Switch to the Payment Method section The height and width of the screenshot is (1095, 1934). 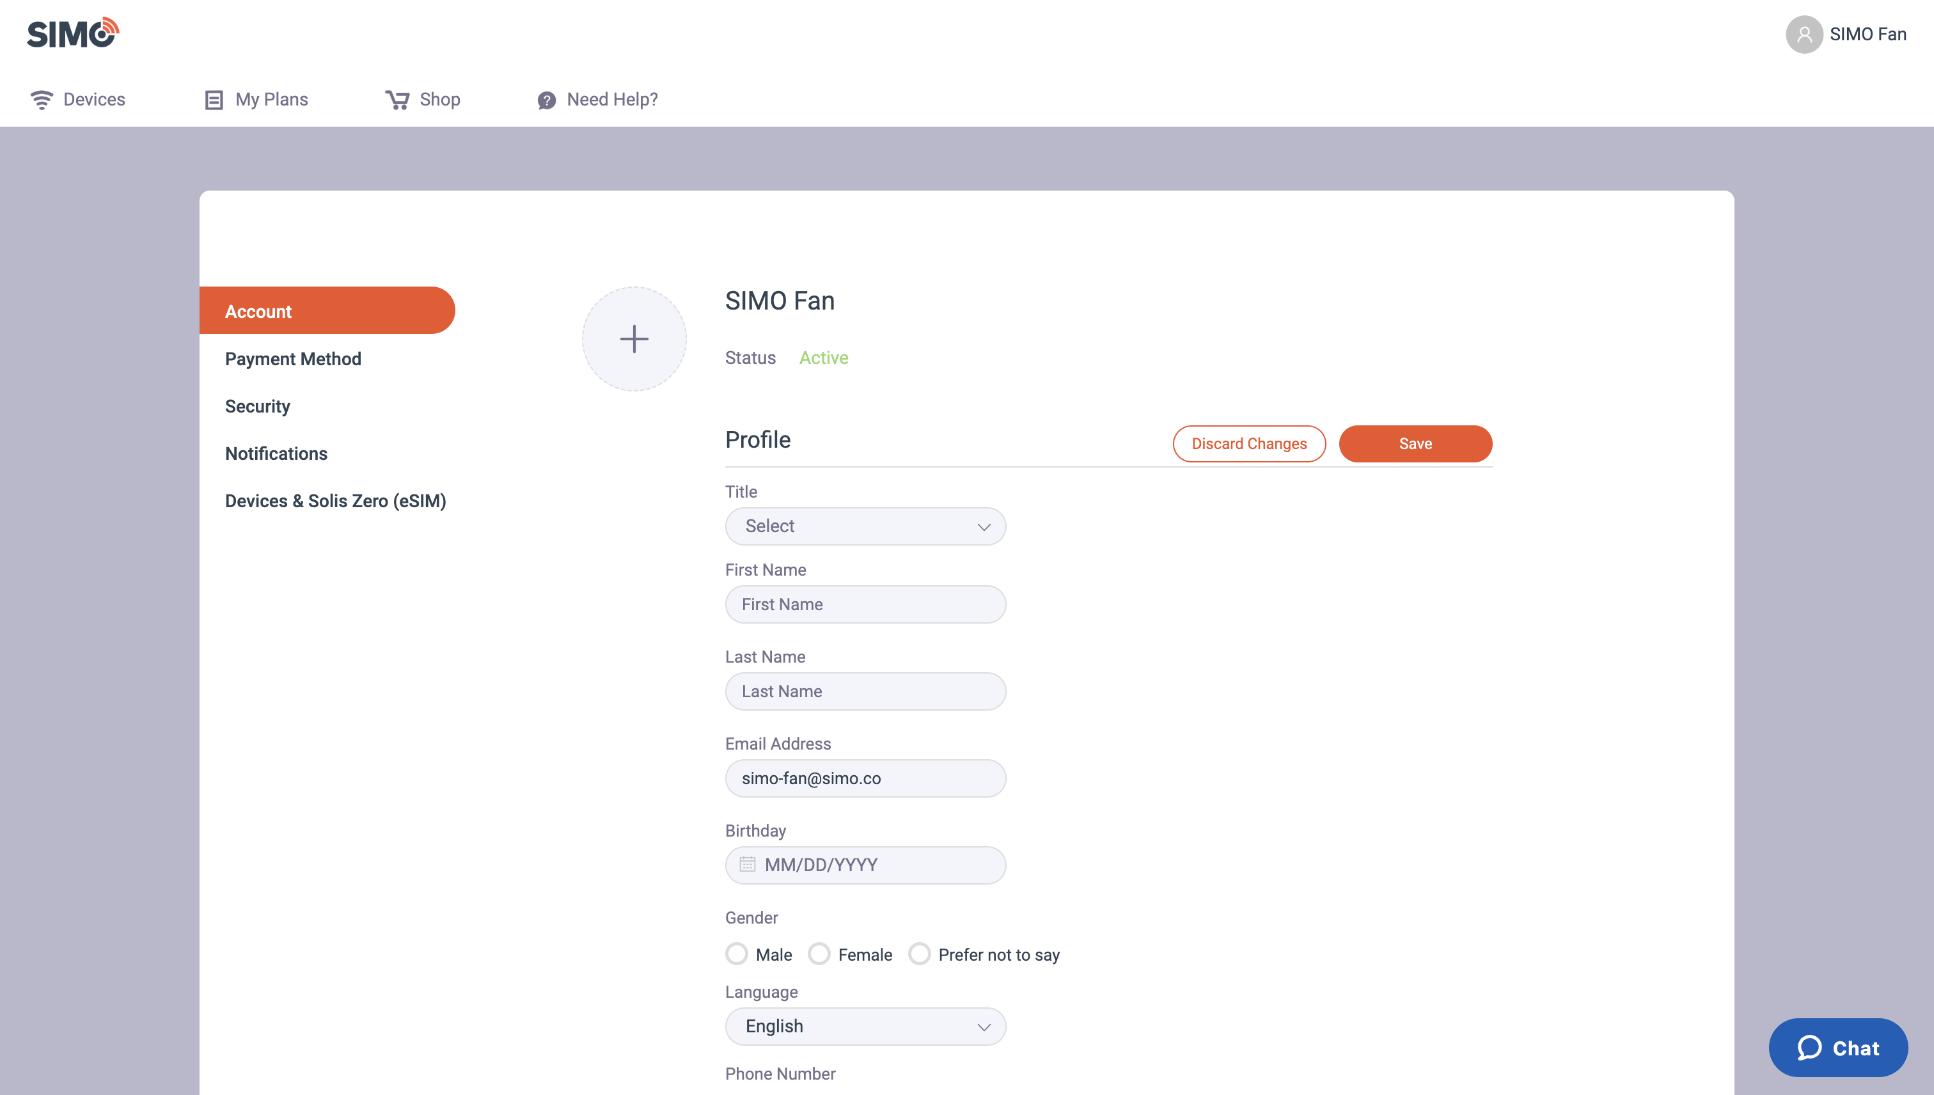click(x=294, y=359)
